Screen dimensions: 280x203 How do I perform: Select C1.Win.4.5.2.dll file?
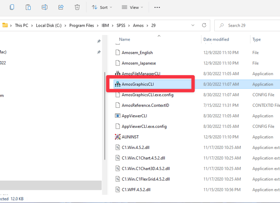(x=135, y=147)
